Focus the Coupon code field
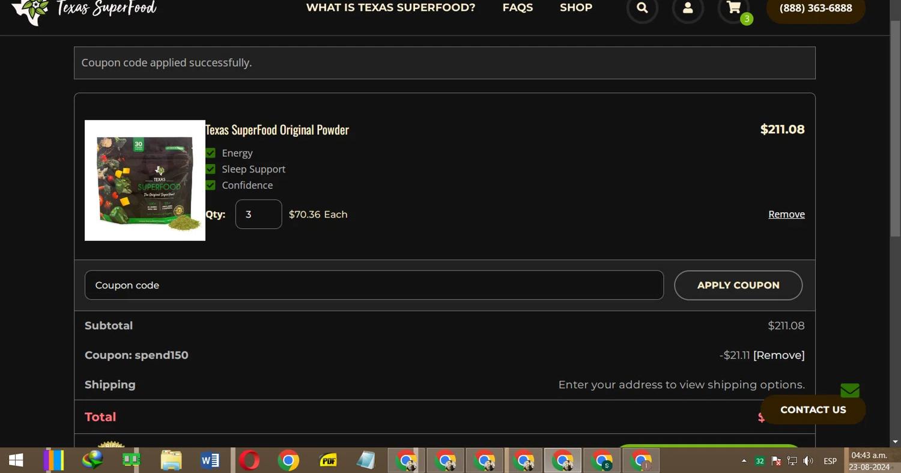The image size is (901, 473). pyautogui.click(x=374, y=285)
